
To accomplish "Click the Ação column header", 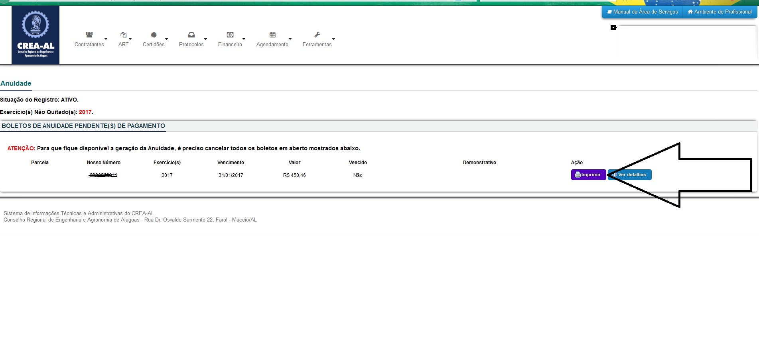I will click(x=577, y=163).
